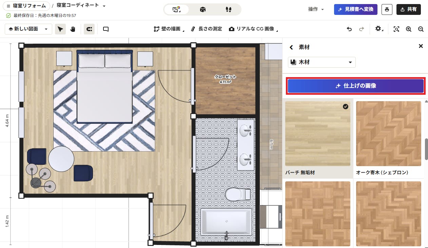The width and height of the screenshot is (428, 248).
Task: Switch to walkthrough footprints view
Action: point(228,9)
